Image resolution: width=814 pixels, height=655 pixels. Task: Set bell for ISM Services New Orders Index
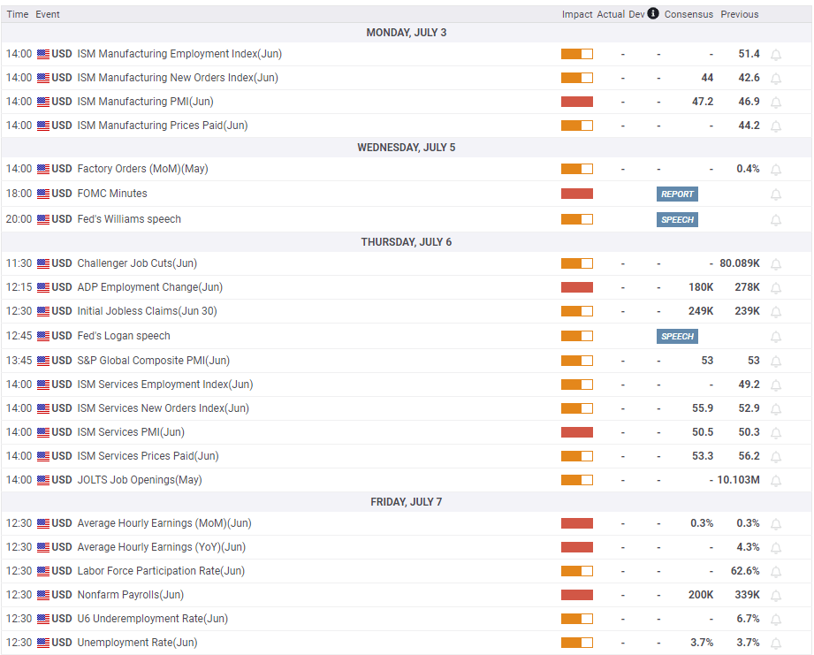pos(776,409)
